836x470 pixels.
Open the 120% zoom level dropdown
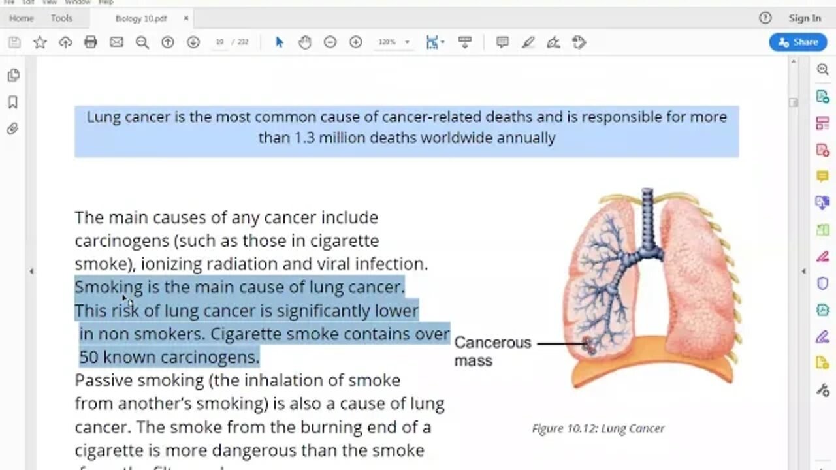(x=393, y=42)
